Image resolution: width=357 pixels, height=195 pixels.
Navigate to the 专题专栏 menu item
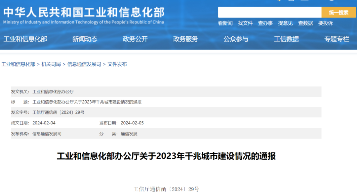[x=337, y=39]
